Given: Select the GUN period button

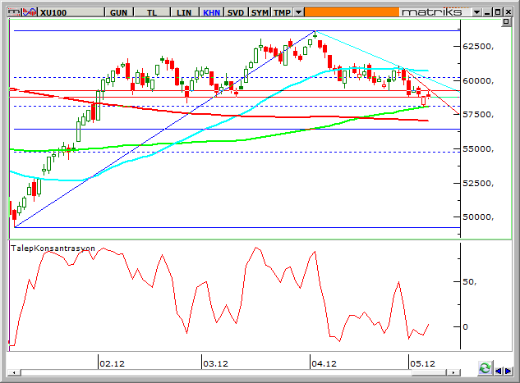Looking at the screenshot, I should pos(119,12).
